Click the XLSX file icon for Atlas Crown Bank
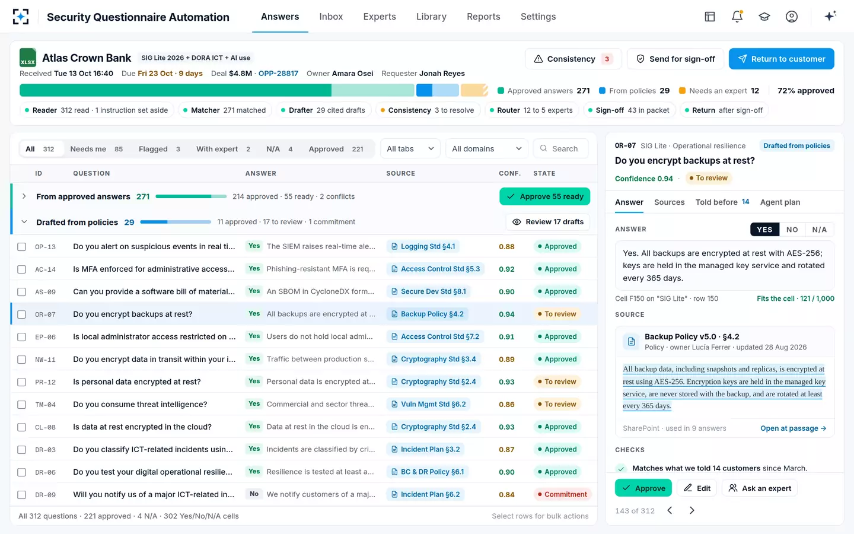Viewport: 854px width, 534px height. 28,58
